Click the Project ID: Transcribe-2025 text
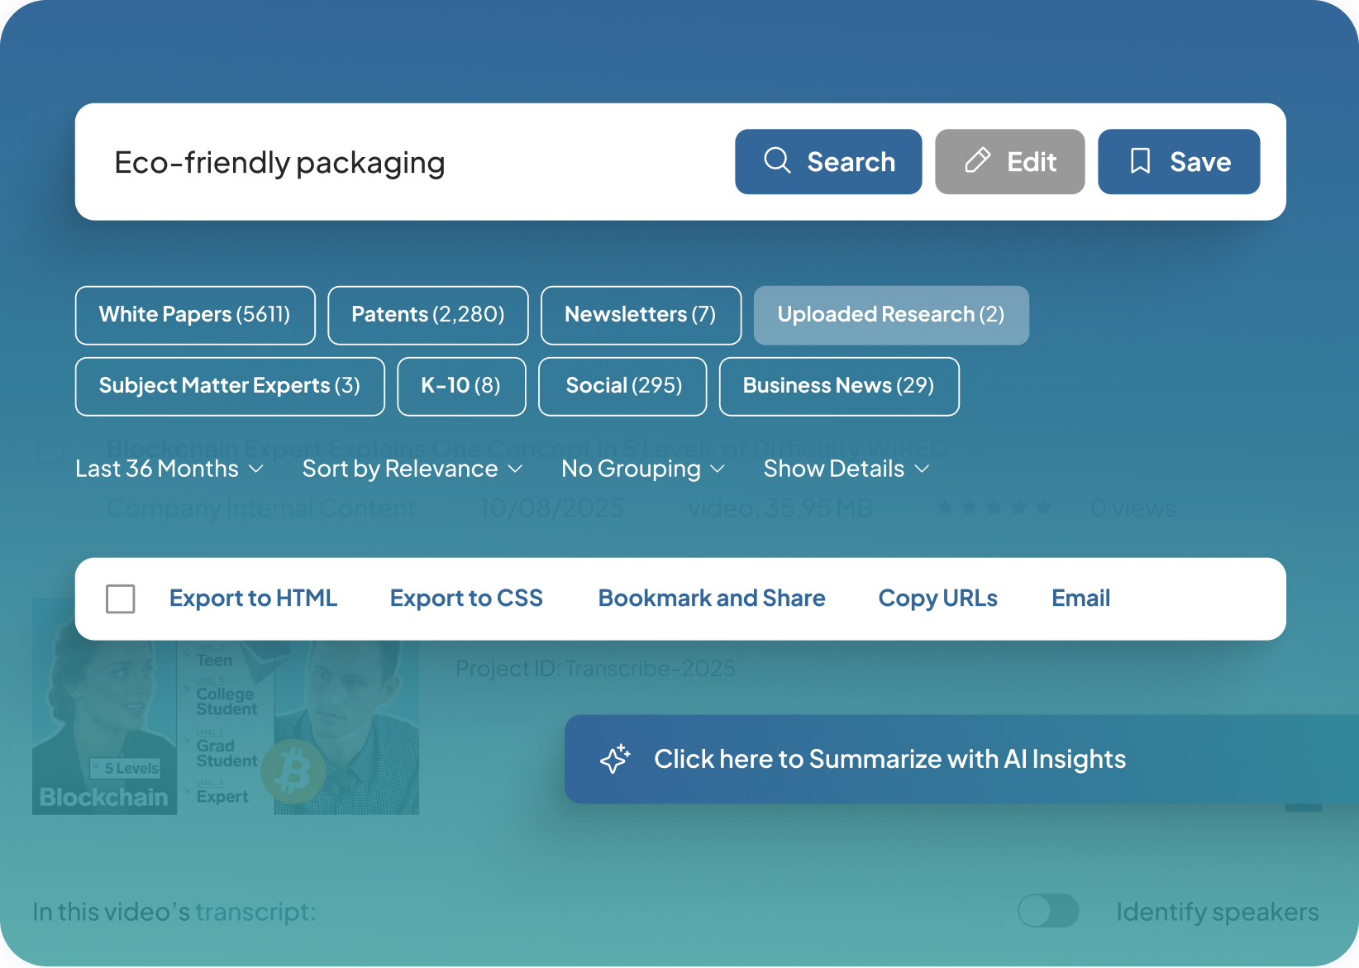The width and height of the screenshot is (1359, 968). click(595, 668)
